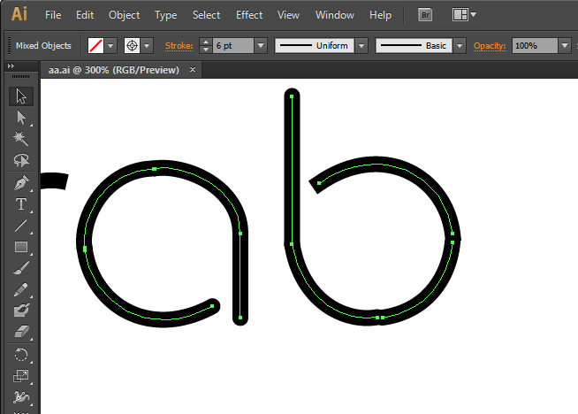578x414 pixels.
Task: Activate the Lasso tool
Action: 21,160
